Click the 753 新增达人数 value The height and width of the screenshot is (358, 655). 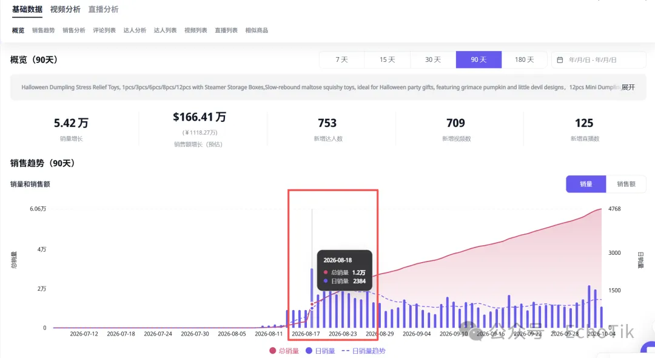(x=327, y=123)
